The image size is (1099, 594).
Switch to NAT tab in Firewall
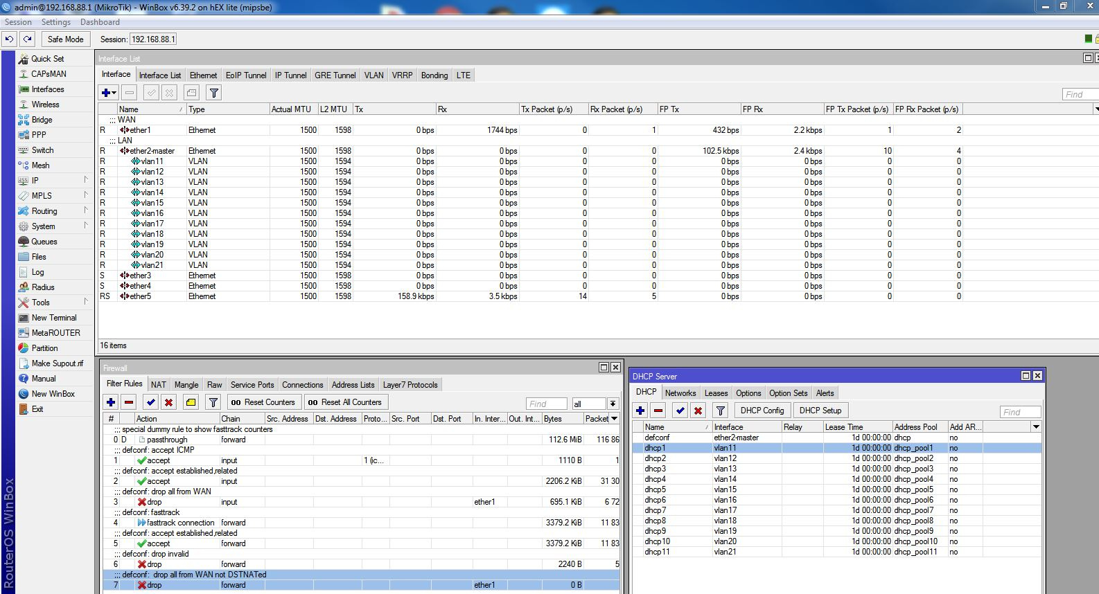click(159, 385)
